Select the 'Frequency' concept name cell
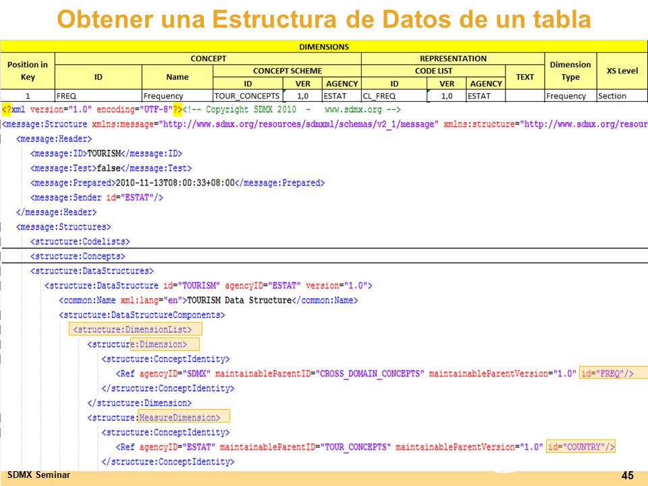 pos(178,96)
